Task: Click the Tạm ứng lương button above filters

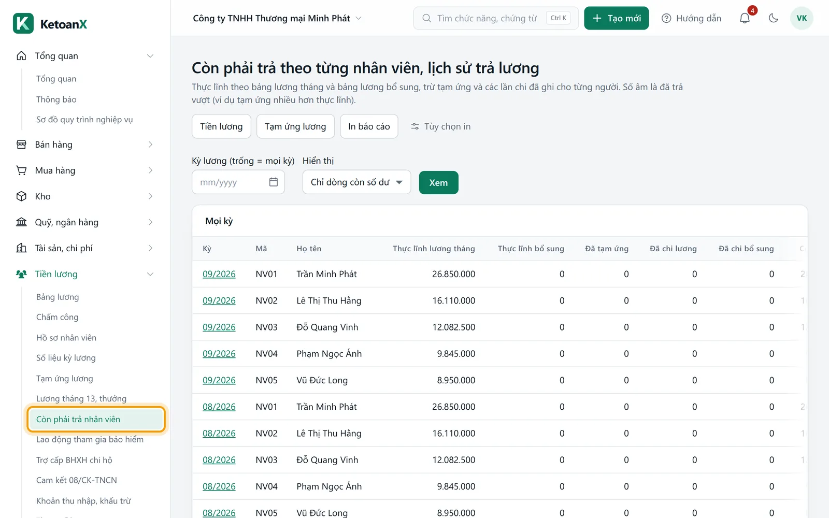Action: 295,126
